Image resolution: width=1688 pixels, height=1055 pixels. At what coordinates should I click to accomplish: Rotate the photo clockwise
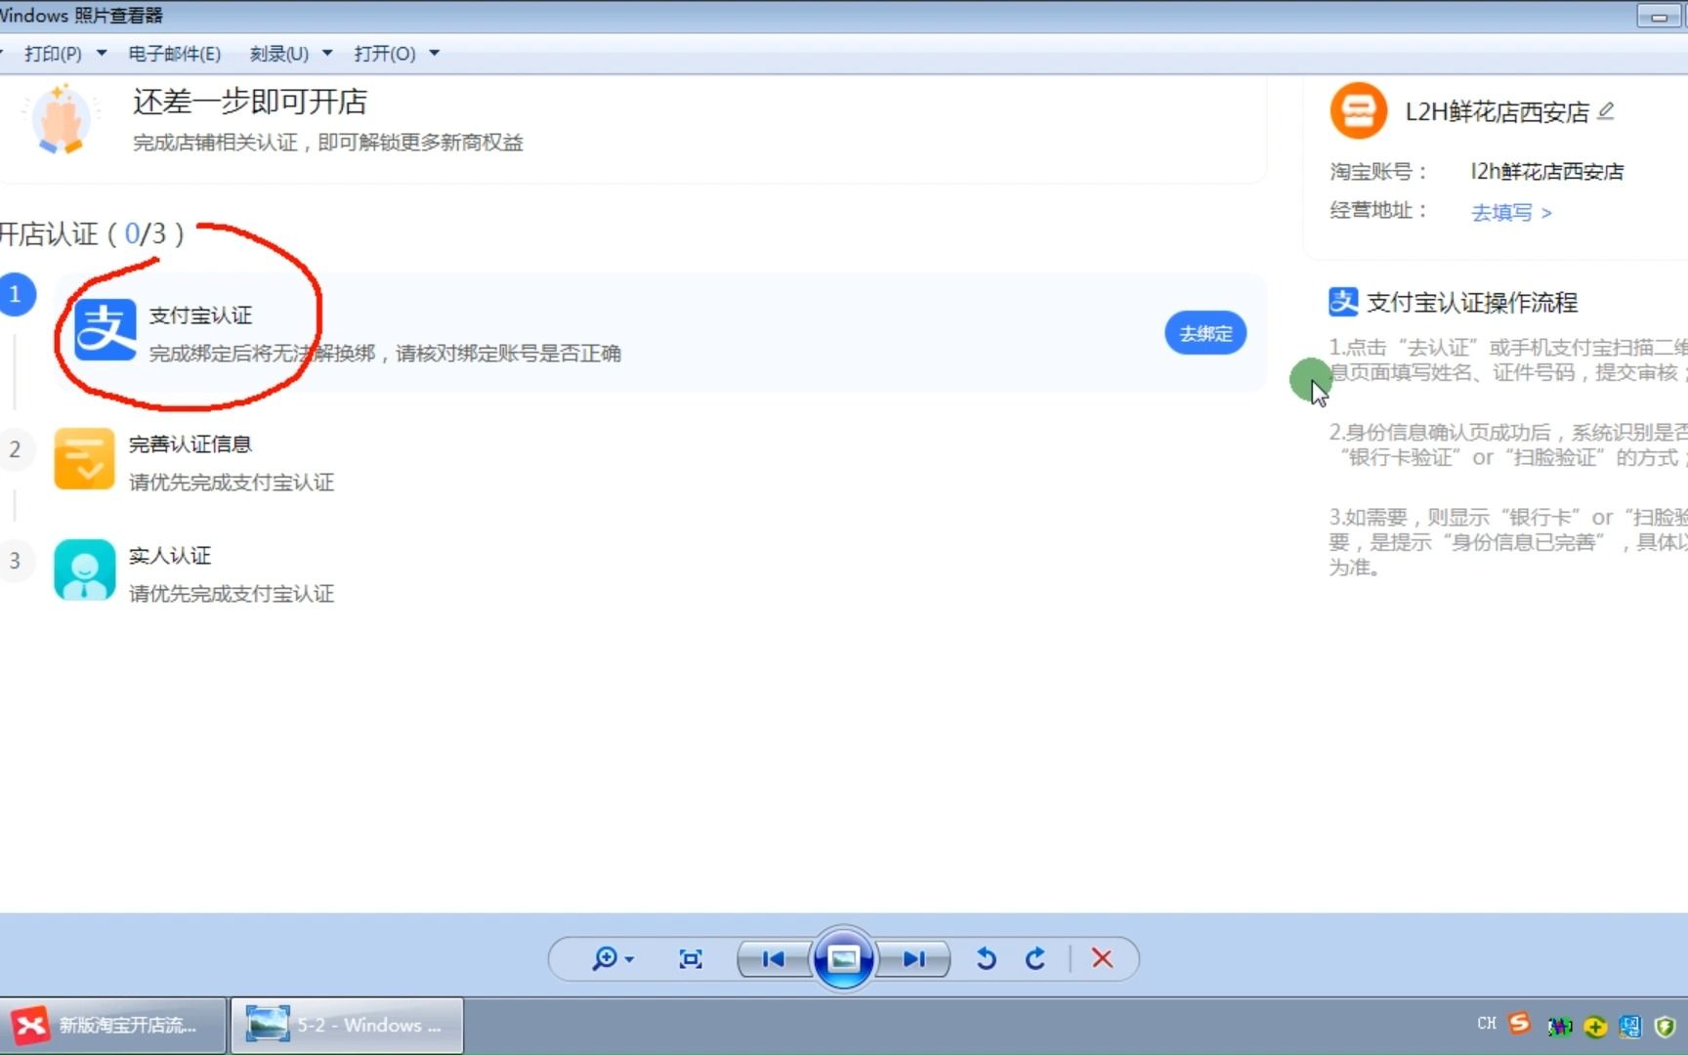coord(1035,959)
